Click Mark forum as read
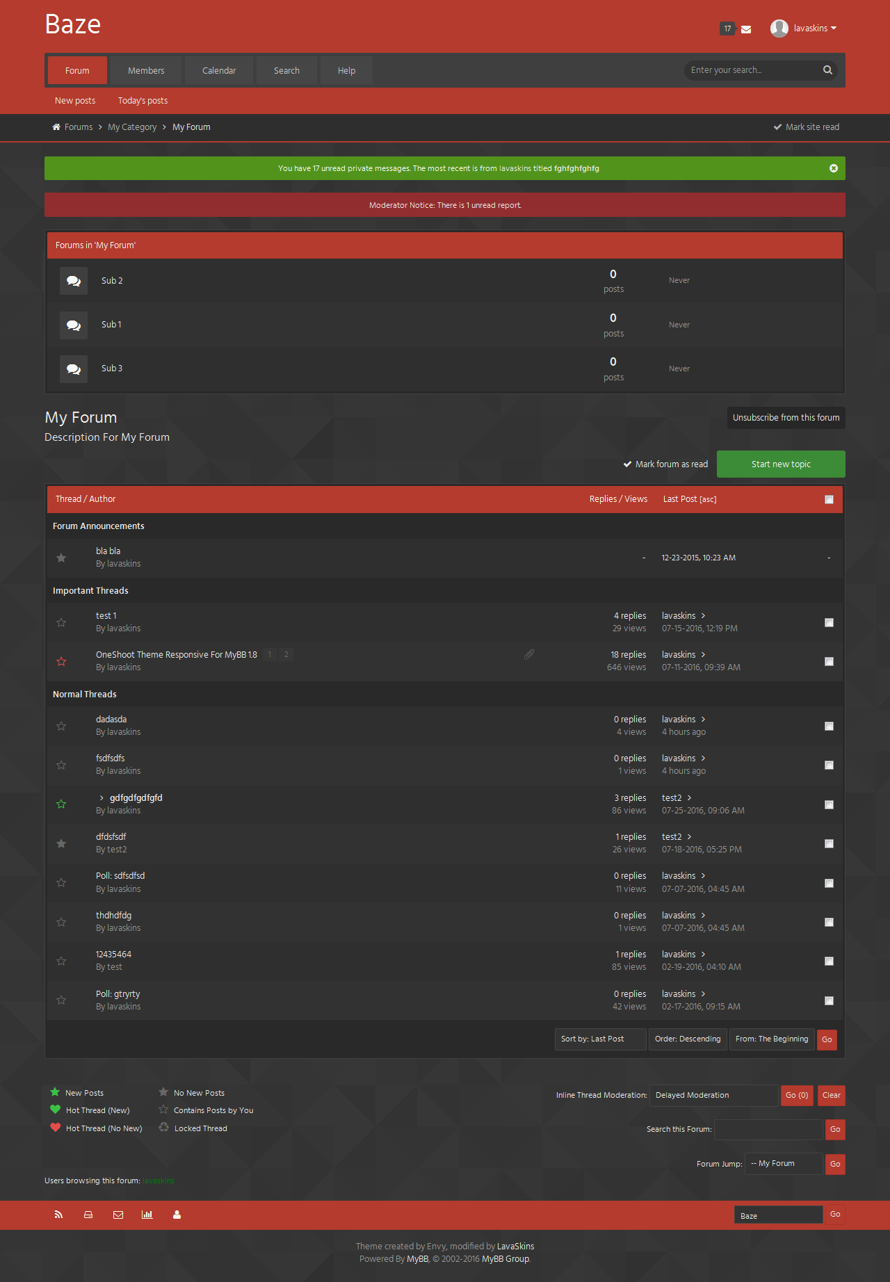 point(665,464)
